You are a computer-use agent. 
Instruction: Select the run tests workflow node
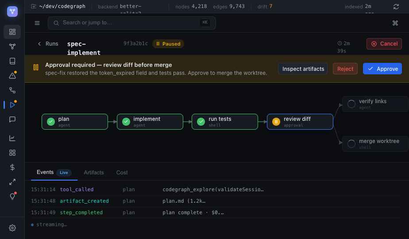(225, 122)
